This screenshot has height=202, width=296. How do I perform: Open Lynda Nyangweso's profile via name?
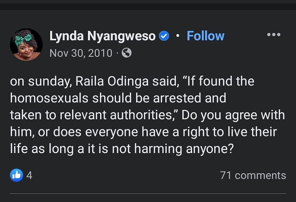click(x=102, y=36)
